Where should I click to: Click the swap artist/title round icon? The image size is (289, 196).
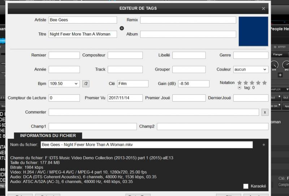(122, 28)
